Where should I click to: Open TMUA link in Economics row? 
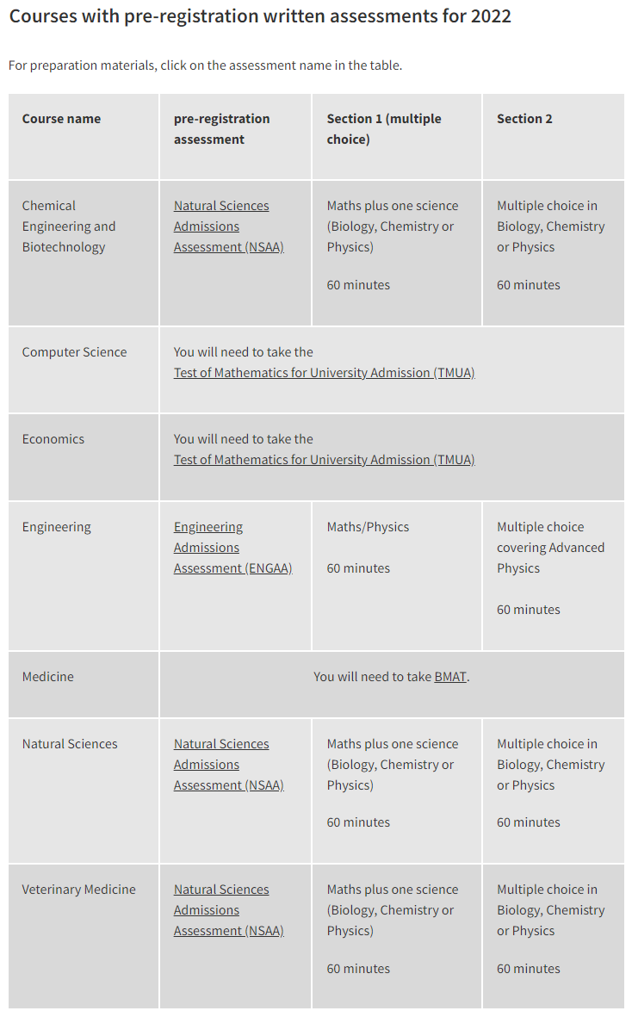point(324,460)
